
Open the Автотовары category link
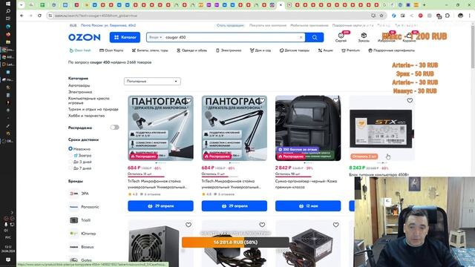79,85
